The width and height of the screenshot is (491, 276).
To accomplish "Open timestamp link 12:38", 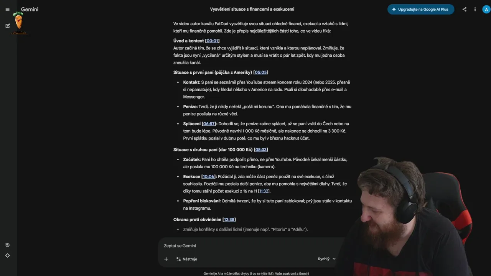I will [x=229, y=220].
